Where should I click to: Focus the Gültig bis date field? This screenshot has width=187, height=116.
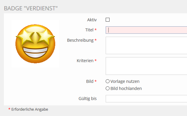point(146,99)
